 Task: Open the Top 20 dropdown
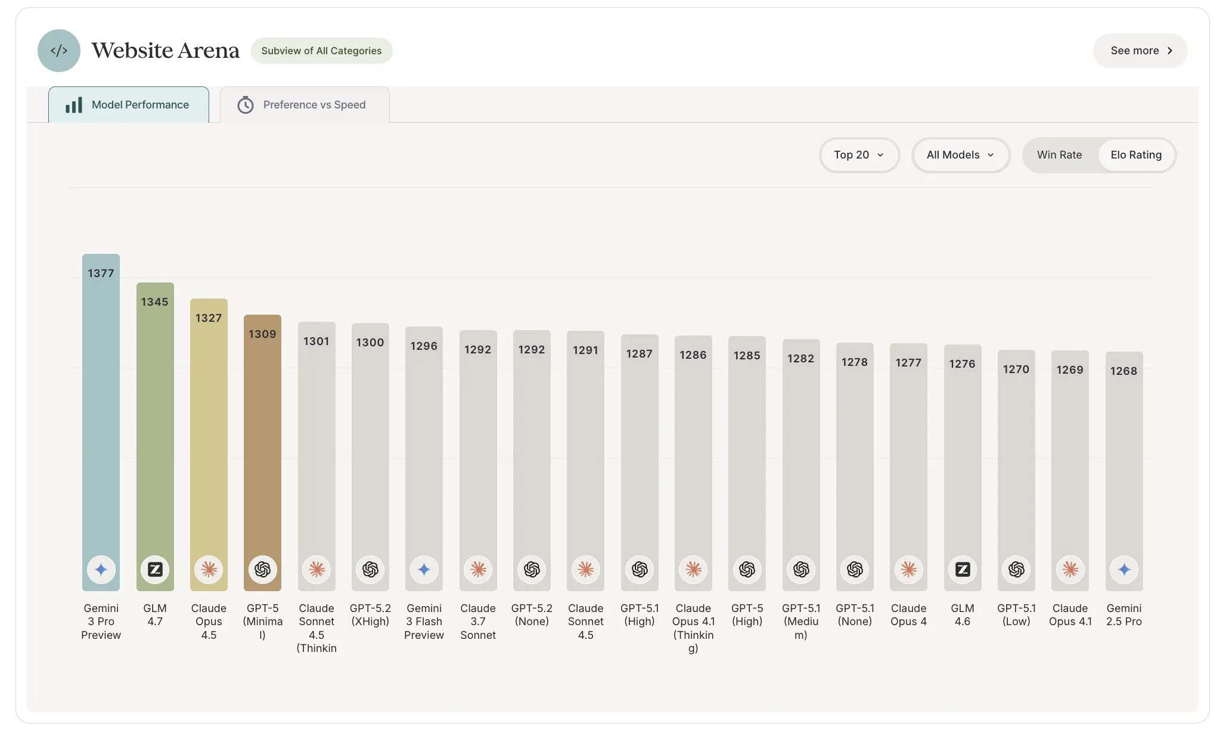[x=858, y=155]
